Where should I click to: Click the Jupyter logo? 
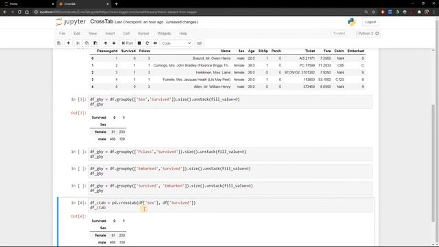71,22
